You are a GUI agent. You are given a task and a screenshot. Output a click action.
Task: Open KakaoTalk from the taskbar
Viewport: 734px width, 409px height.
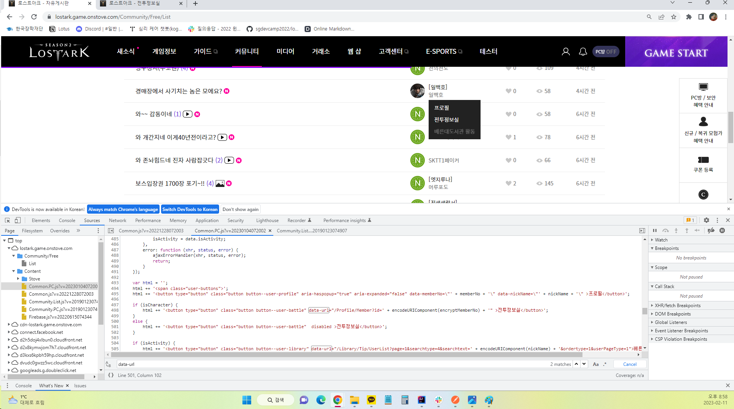click(x=371, y=400)
